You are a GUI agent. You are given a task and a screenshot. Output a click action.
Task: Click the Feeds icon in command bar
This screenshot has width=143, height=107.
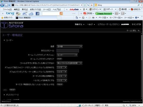[83, 18]
